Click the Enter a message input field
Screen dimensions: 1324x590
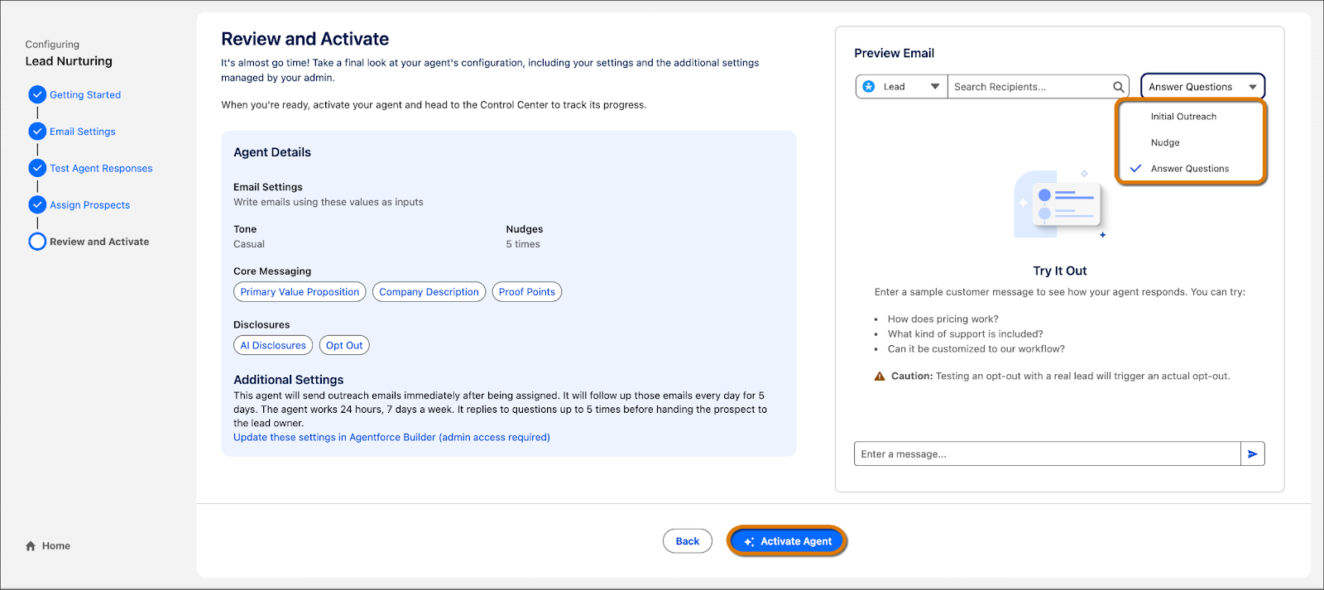(x=1047, y=454)
